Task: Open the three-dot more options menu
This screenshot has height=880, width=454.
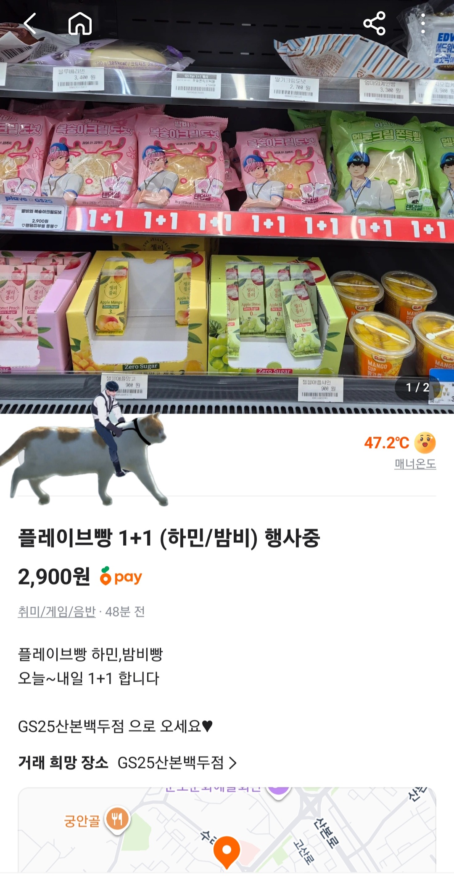Action: pyautogui.click(x=423, y=23)
